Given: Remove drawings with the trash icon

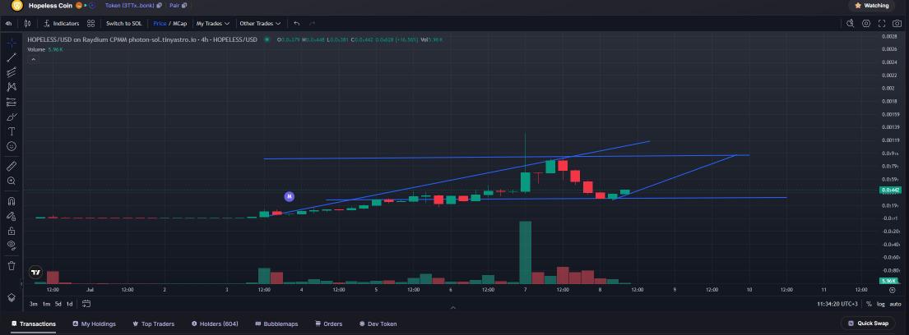Looking at the screenshot, I should [11, 265].
